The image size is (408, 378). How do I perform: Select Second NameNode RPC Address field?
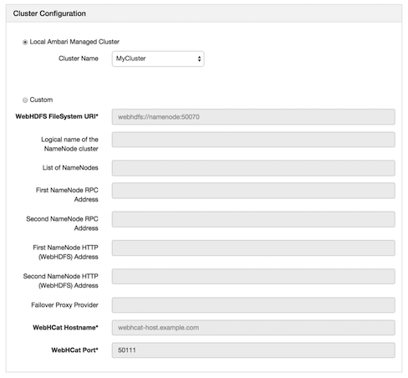click(253, 219)
